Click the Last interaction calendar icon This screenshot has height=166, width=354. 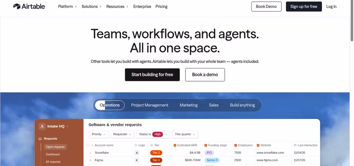tap(295, 145)
